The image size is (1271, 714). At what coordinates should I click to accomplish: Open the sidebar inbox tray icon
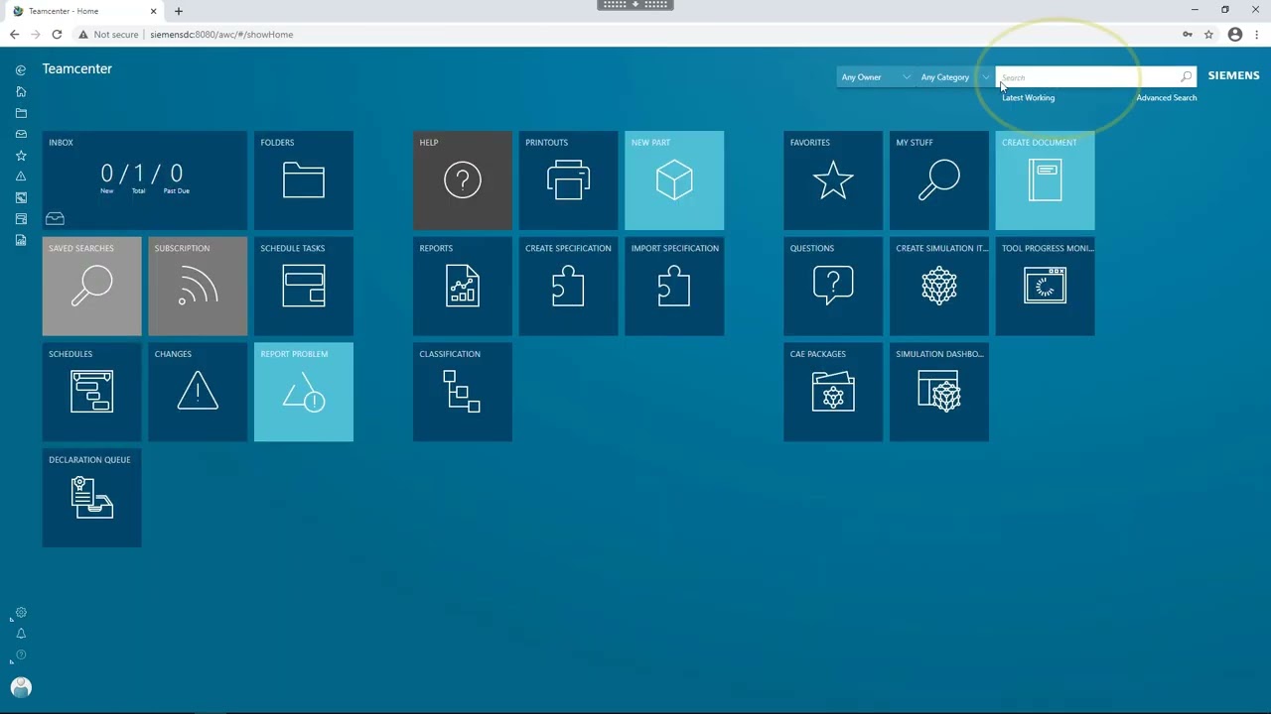coord(21,134)
